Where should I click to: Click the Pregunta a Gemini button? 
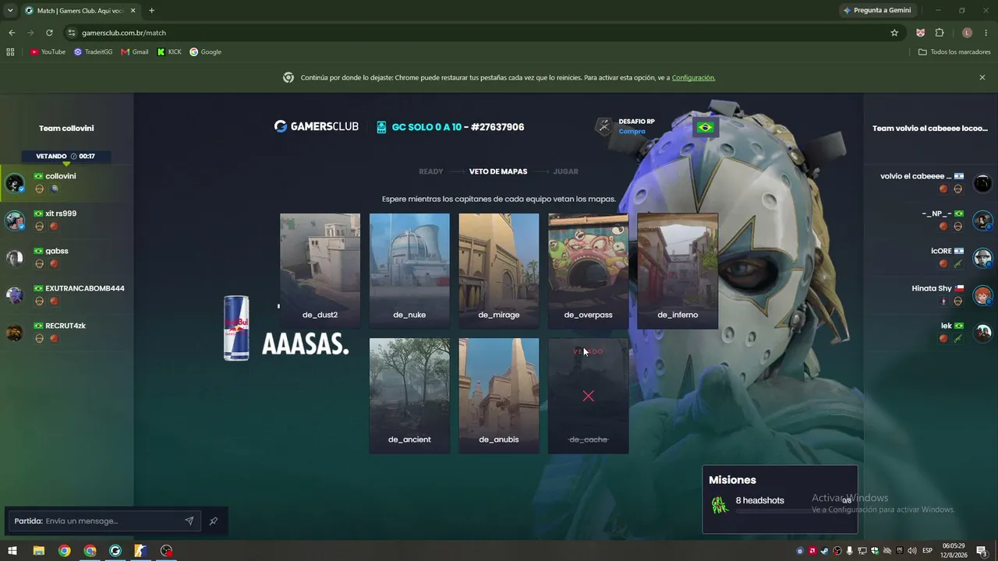click(876, 11)
